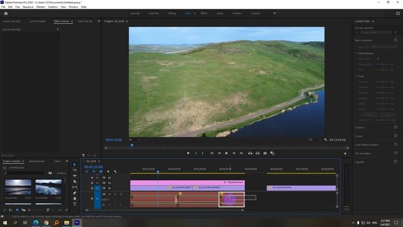The width and height of the screenshot is (403, 227).
Task: Add a marker in the timeline
Action: coord(108,172)
